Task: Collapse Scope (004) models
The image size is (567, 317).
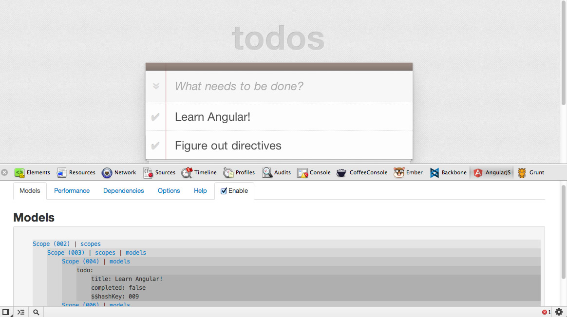Action: click(120, 261)
